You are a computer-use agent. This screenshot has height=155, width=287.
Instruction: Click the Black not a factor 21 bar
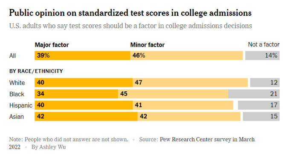(x=254, y=94)
